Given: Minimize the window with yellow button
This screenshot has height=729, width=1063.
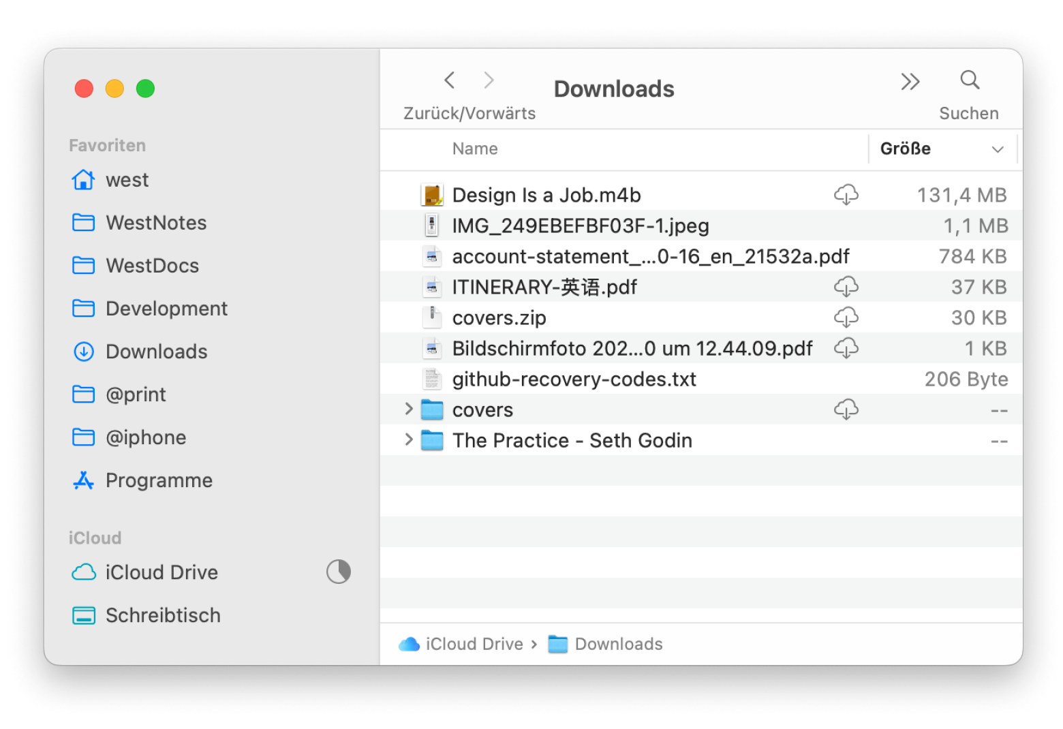Looking at the screenshot, I should point(114,89).
